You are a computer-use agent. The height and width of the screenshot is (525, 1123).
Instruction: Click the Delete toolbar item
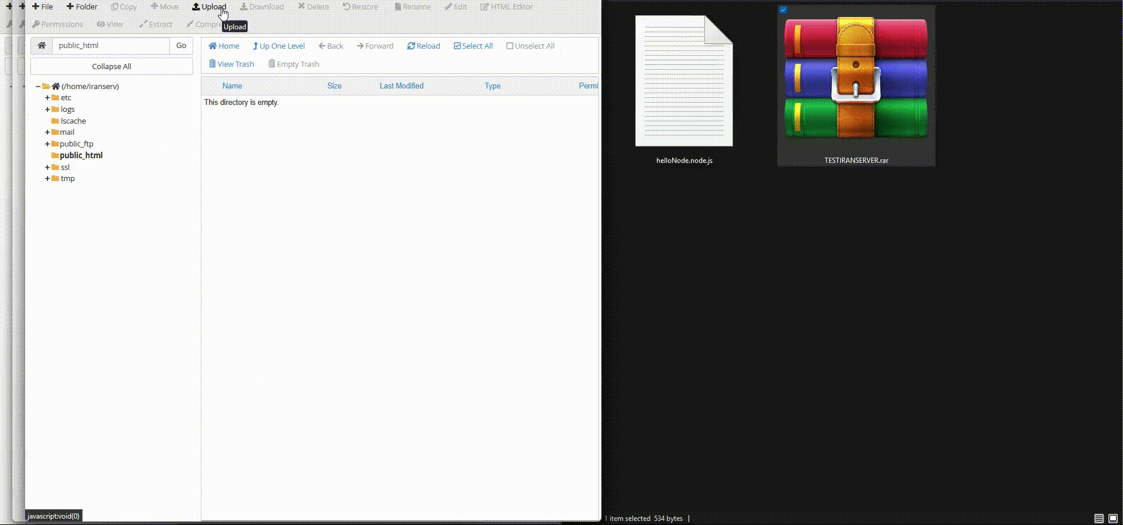pyautogui.click(x=314, y=7)
